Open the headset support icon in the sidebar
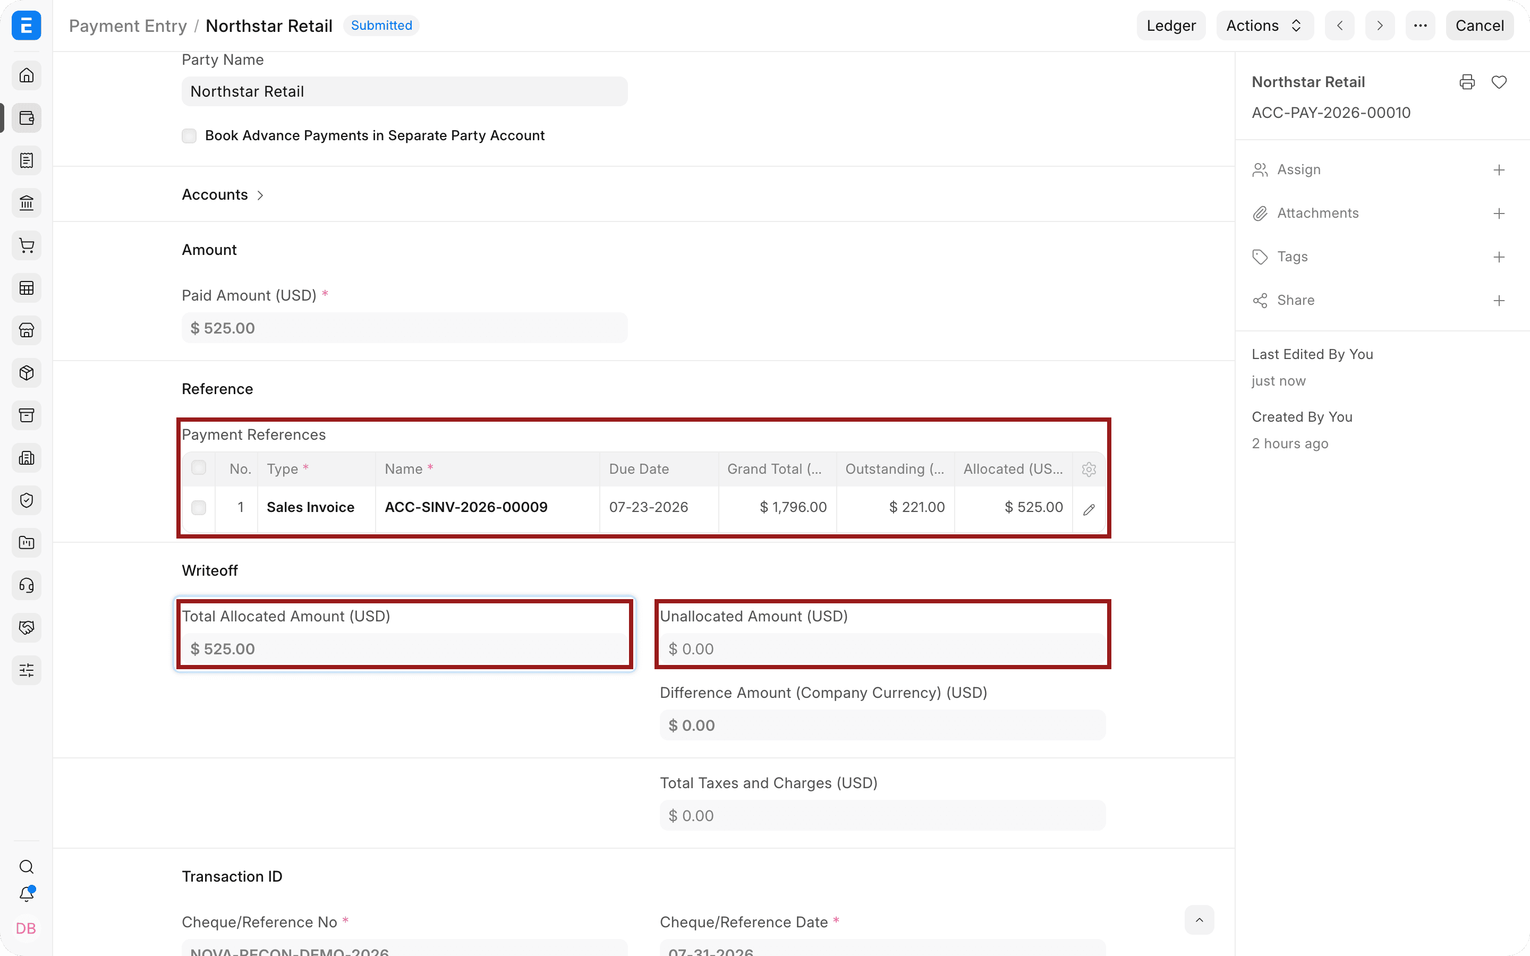Image resolution: width=1530 pixels, height=956 pixels. click(x=27, y=585)
